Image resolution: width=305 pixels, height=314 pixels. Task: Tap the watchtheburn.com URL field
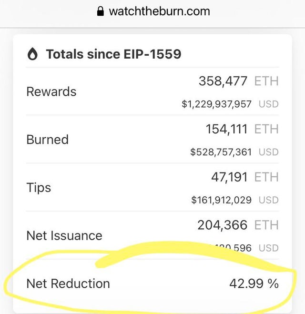[153, 11]
